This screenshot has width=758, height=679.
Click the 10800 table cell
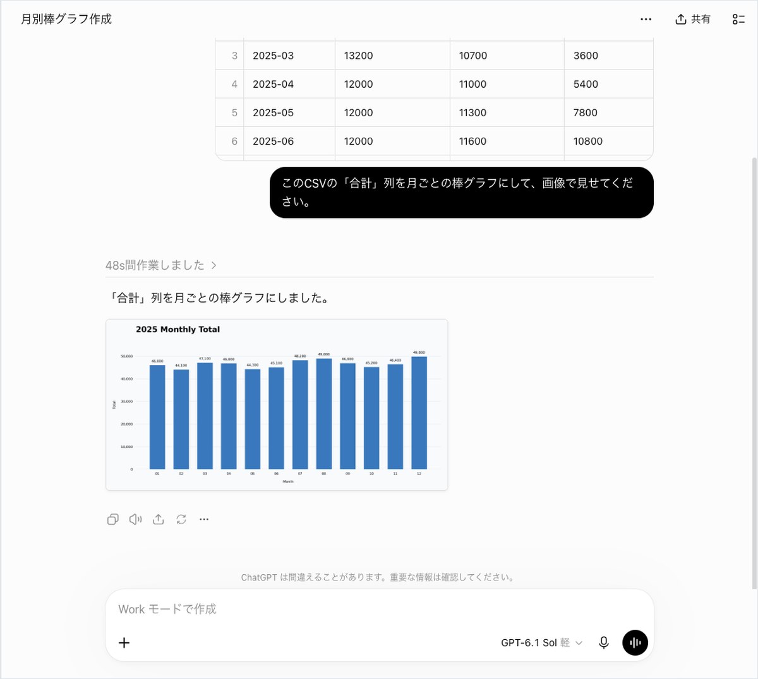[609, 141]
